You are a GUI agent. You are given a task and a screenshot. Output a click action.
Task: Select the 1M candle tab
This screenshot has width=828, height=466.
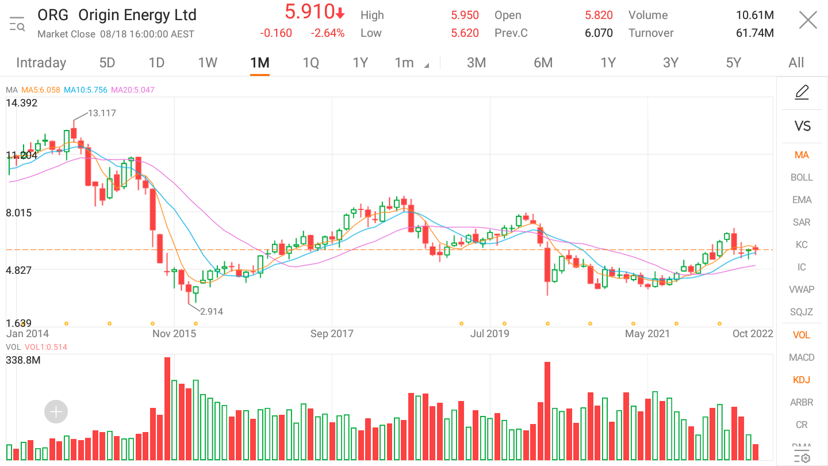(x=260, y=63)
